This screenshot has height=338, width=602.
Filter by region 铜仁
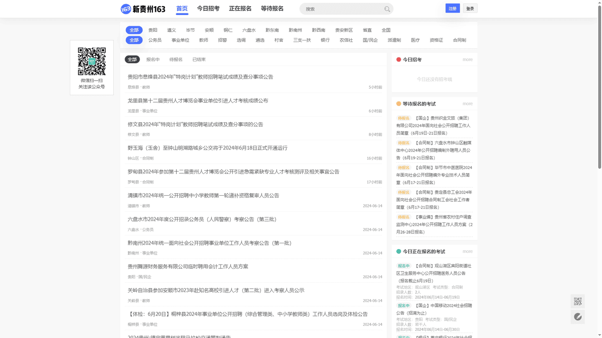[228, 30]
